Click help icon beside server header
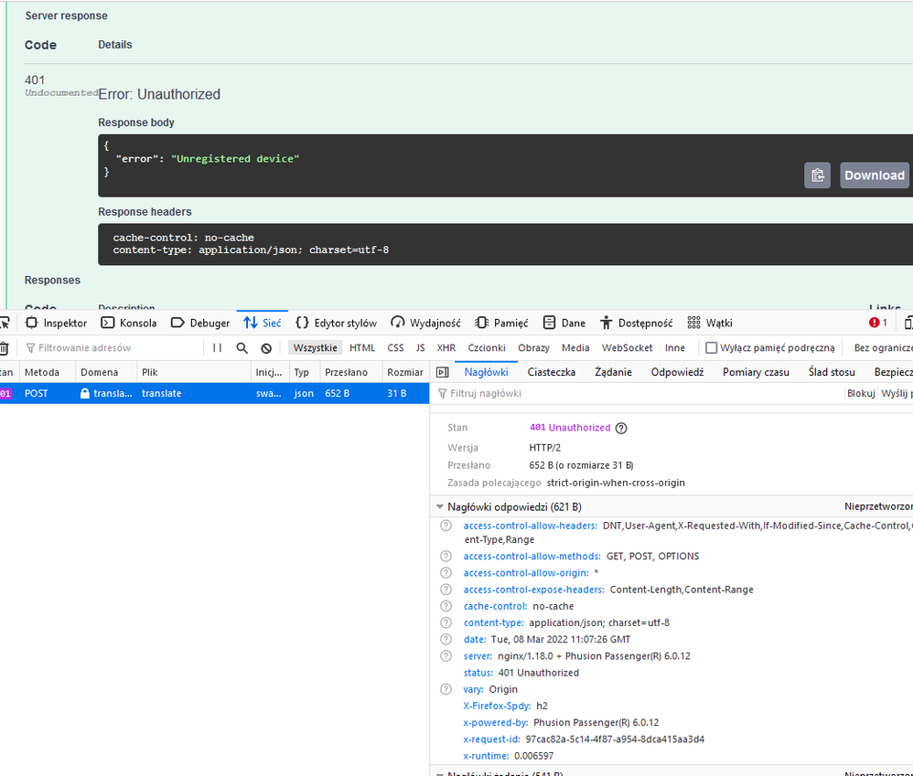The width and height of the screenshot is (913, 776). [x=446, y=656]
